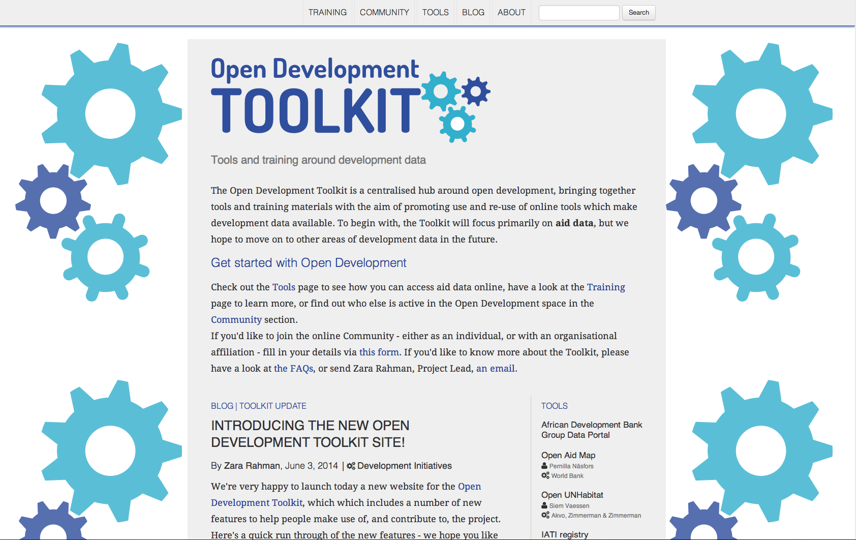Open 'the FAQs' link
This screenshot has height=540, width=856.
tap(294, 369)
